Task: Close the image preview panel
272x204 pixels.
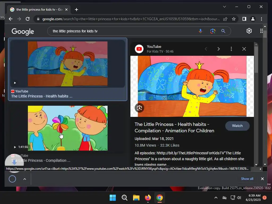Action: click(244, 49)
